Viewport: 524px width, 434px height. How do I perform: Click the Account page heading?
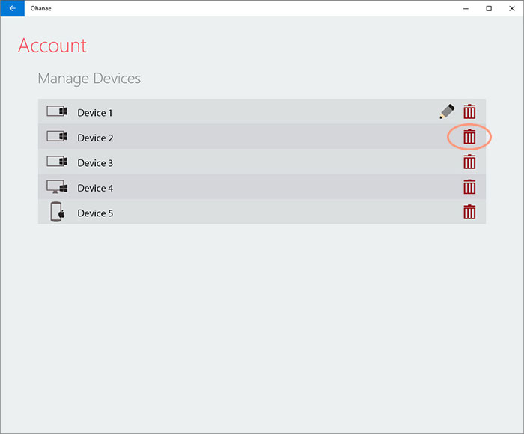(x=52, y=46)
